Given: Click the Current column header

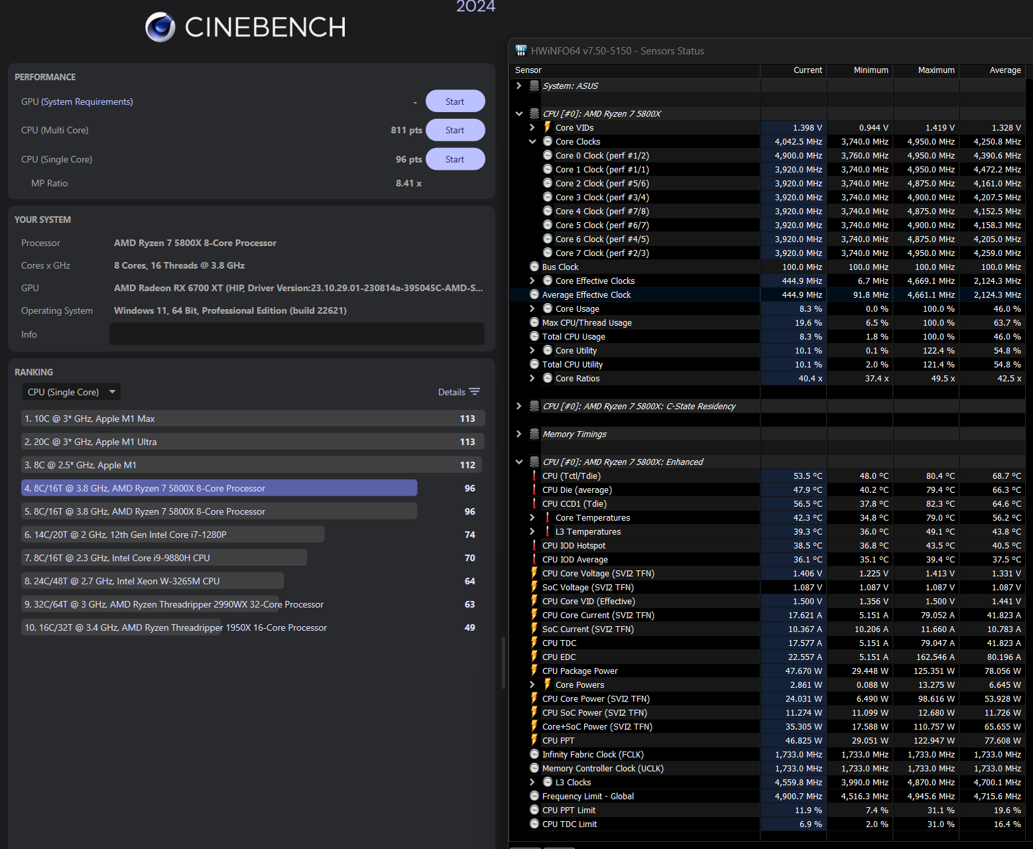Looking at the screenshot, I should [x=794, y=70].
